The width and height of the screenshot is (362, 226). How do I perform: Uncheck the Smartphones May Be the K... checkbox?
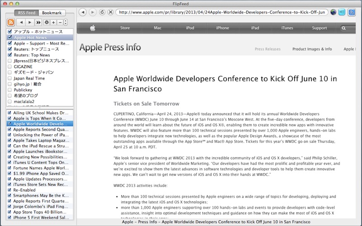(10, 195)
